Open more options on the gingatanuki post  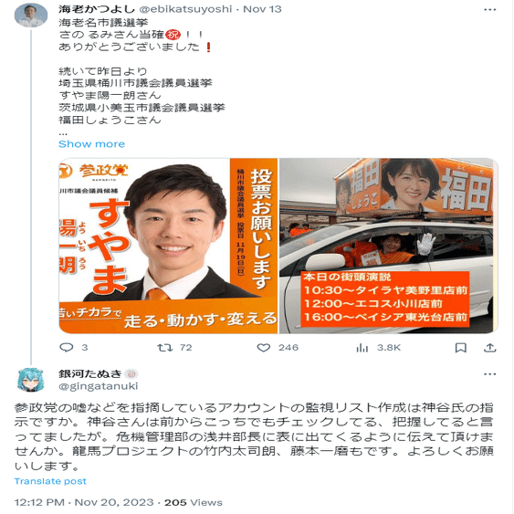coord(489,374)
